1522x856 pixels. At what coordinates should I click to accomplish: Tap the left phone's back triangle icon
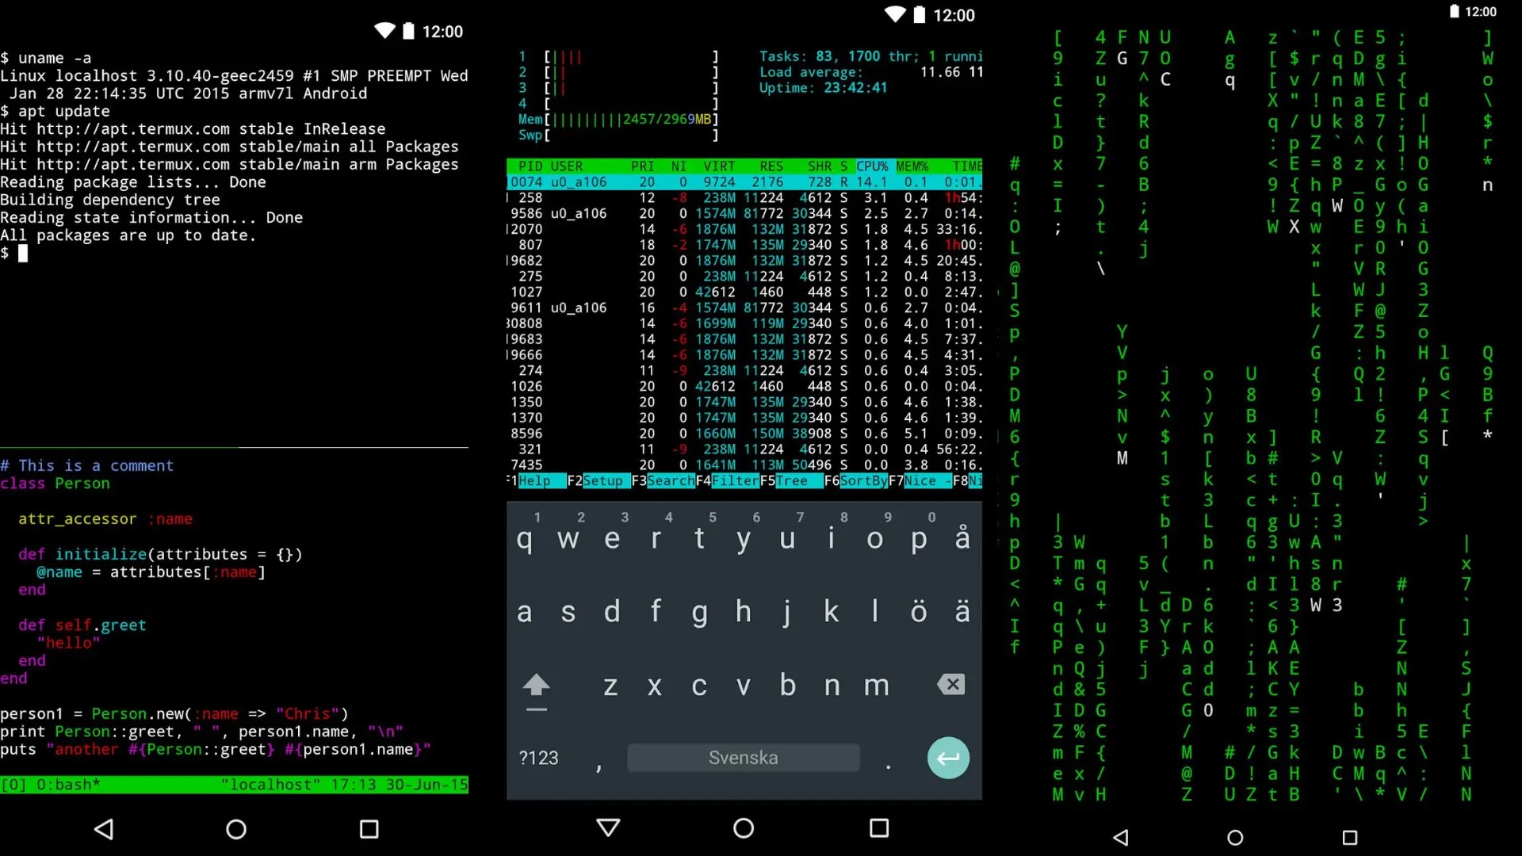tap(104, 829)
